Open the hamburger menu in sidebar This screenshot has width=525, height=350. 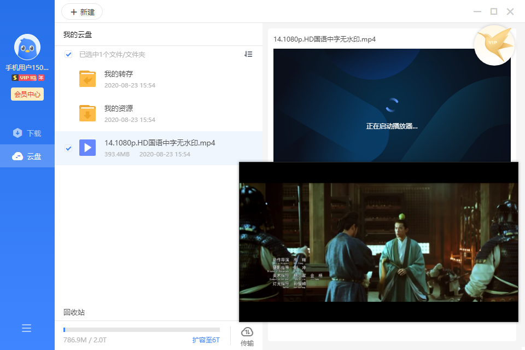[x=26, y=328]
